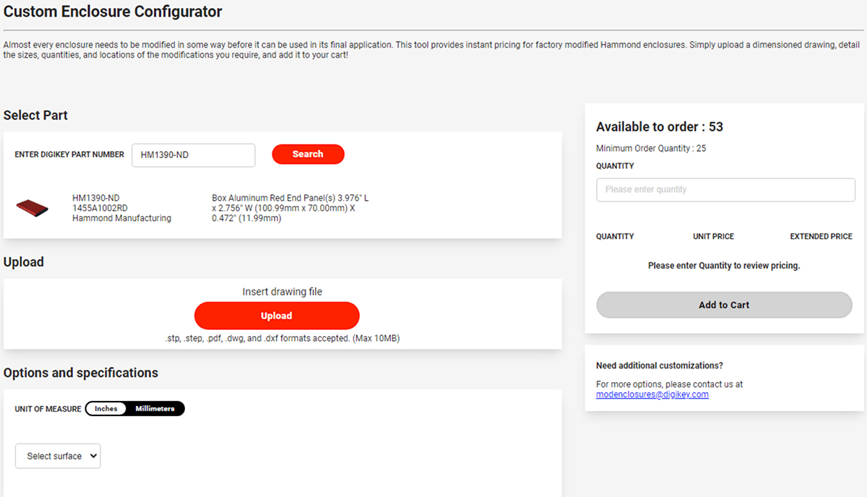Open the modenclosures@digikey.com email link

652,394
